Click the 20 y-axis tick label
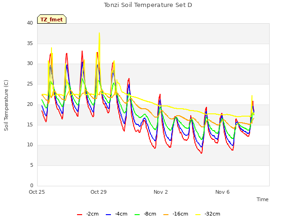 (x=30, y=104)
